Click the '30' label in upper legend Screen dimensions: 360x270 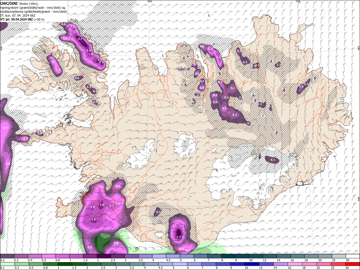347,260
